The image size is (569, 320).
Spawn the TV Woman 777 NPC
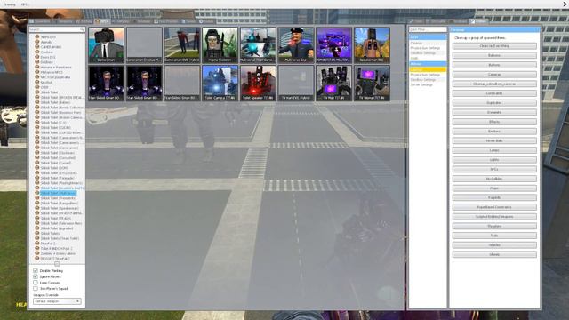[372, 83]
